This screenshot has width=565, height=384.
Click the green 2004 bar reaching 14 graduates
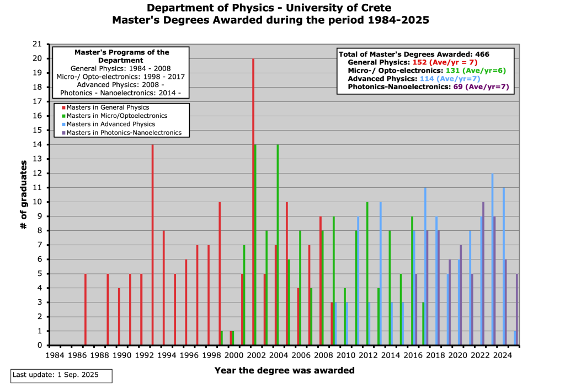click(x=278, y=245)
